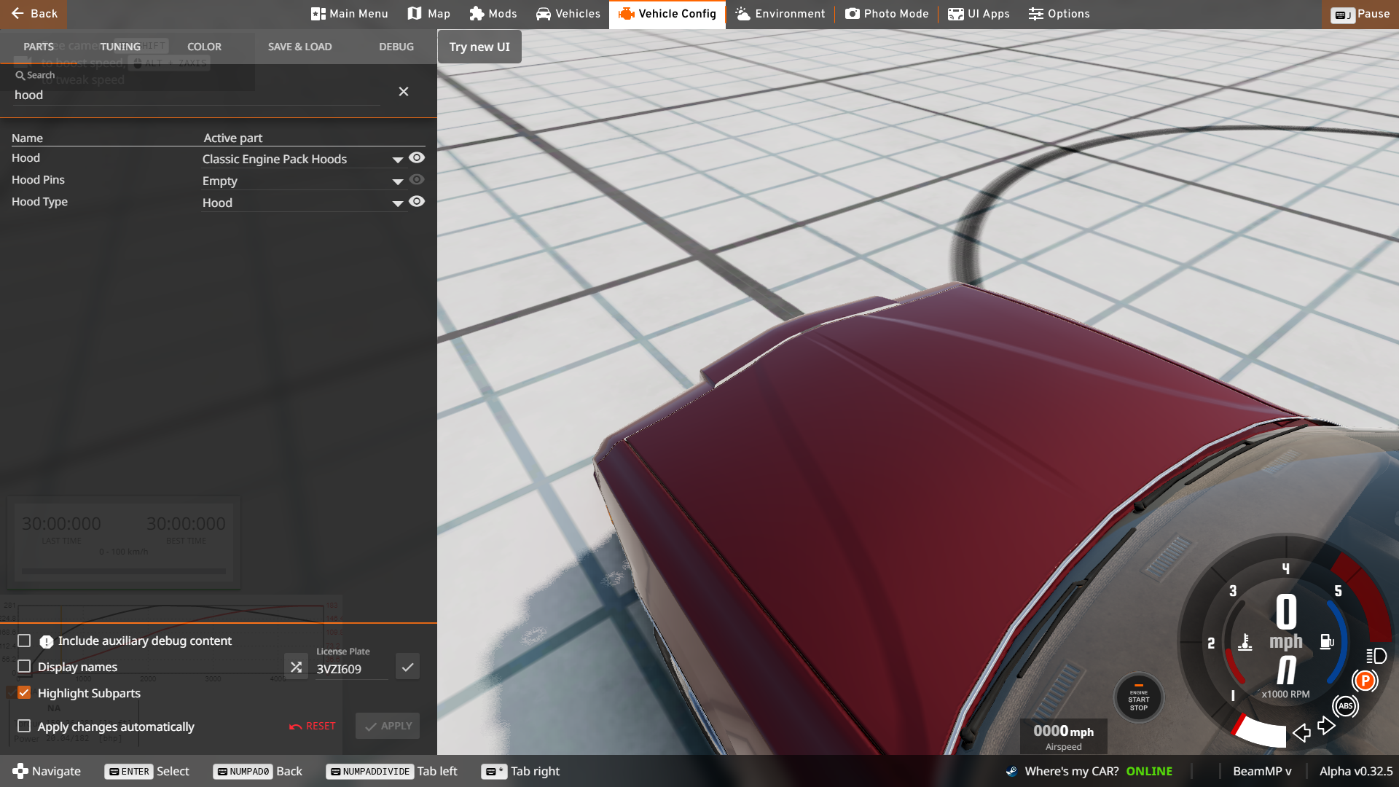Switch to the Tuning tab

point(120,47)
